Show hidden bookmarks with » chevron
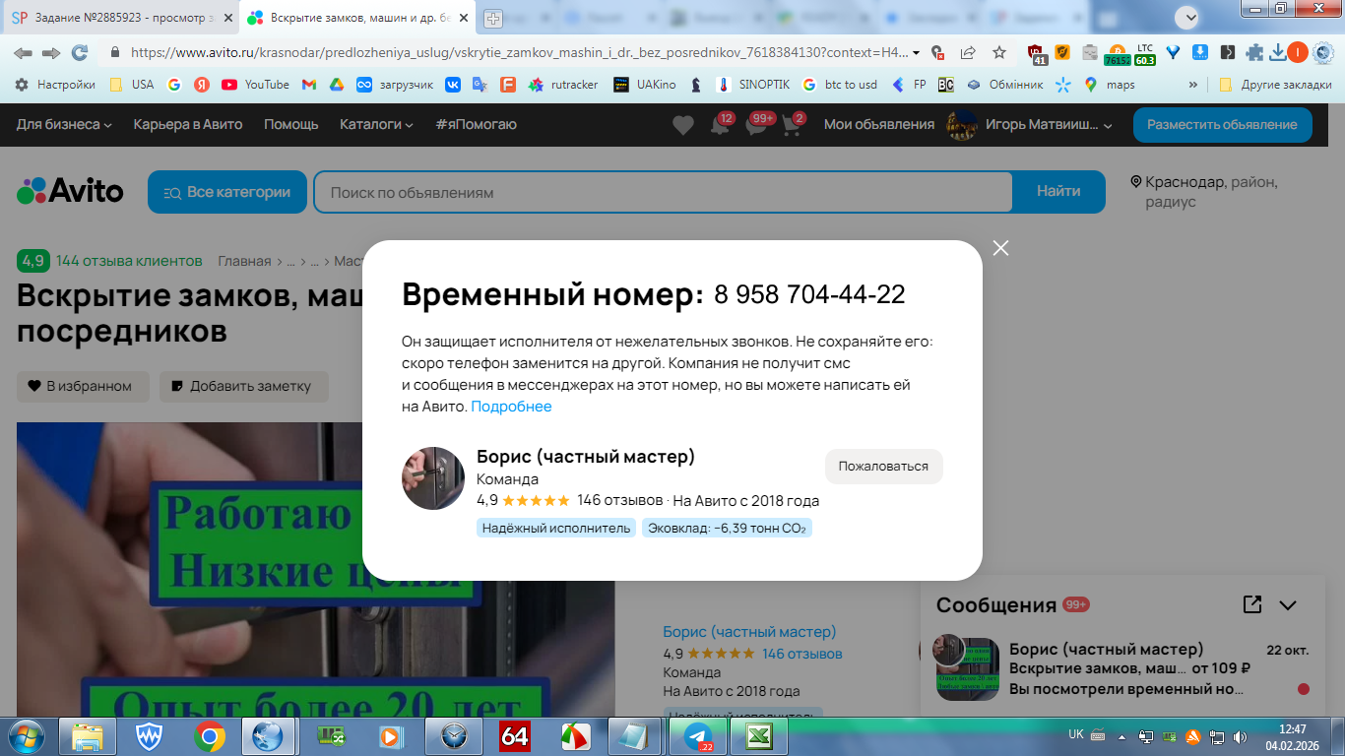Image resolution: width=1345 pixels, height=756 pixels. click(x=1194, y=85)
